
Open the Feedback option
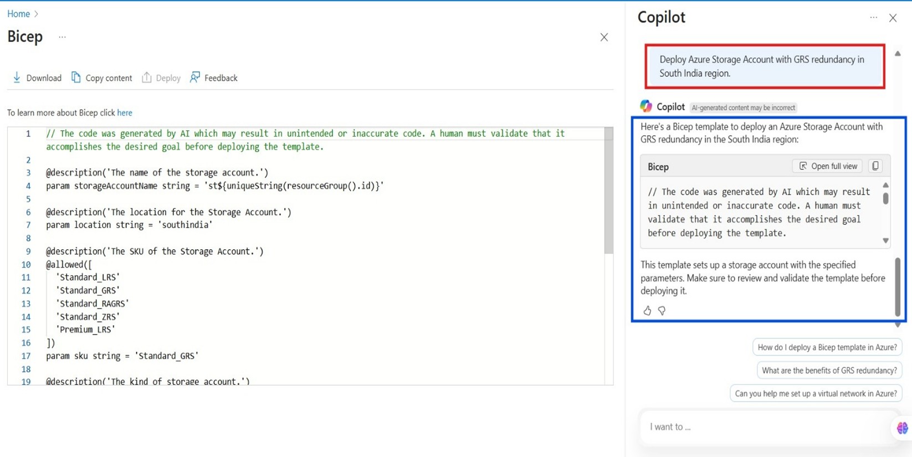(x=214, y=78)
